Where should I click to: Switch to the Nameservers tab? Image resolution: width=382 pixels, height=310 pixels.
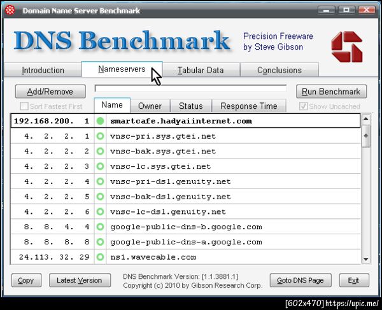click(x=122, y=69)
